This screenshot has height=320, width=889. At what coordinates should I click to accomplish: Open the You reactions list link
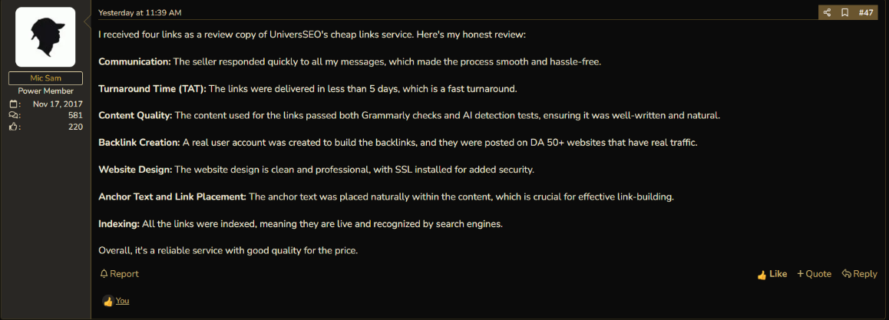pyautogui.click(x=123, y=301)
